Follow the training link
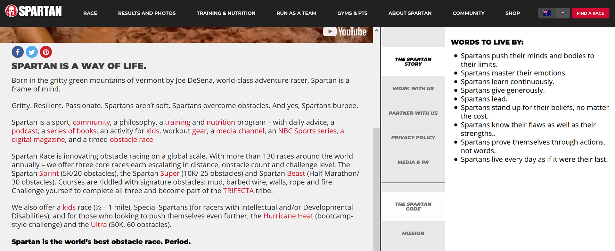Image resolution: width=615 pixels, height=251 pixels. pos(177,122)
